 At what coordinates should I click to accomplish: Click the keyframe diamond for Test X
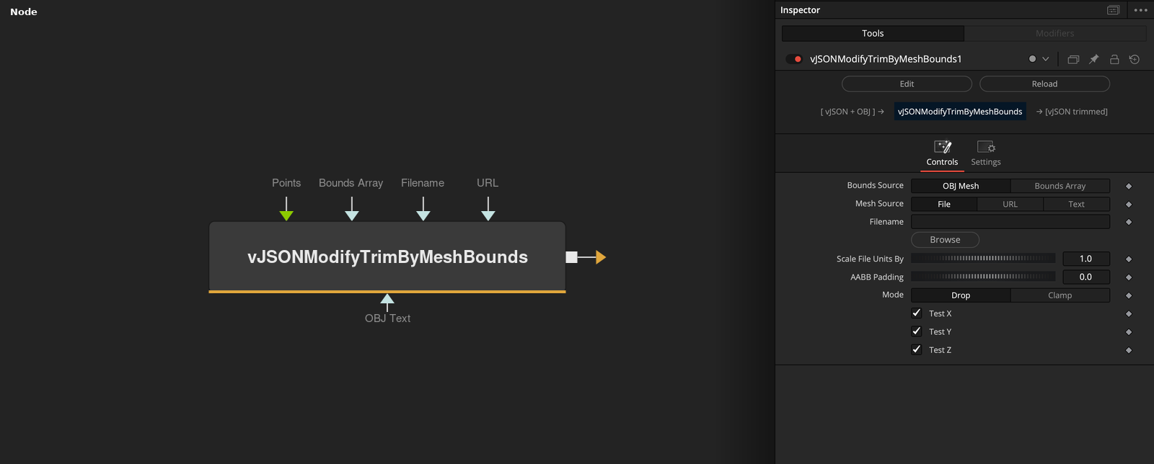point(1129,314)
